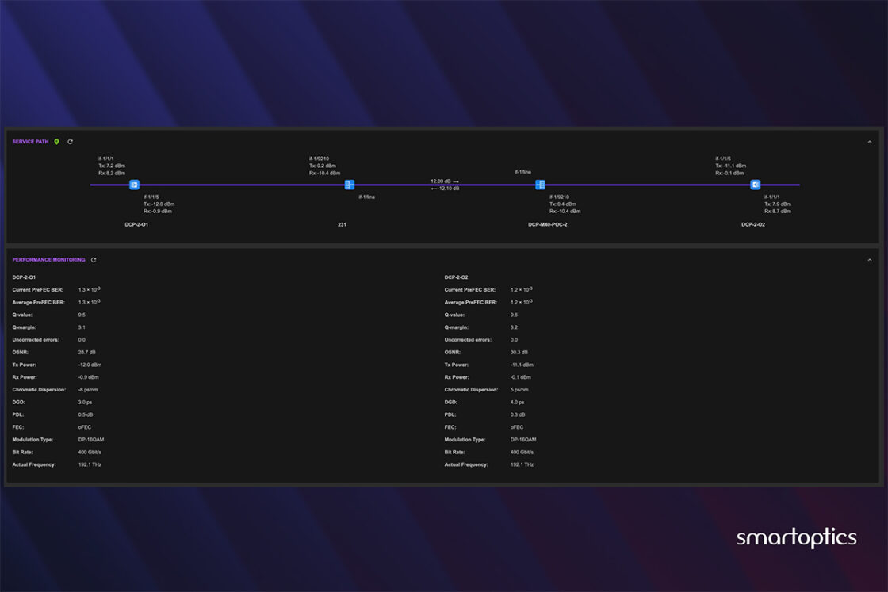Select the 231 node icon
888x592 pixels.
(349, 185)
